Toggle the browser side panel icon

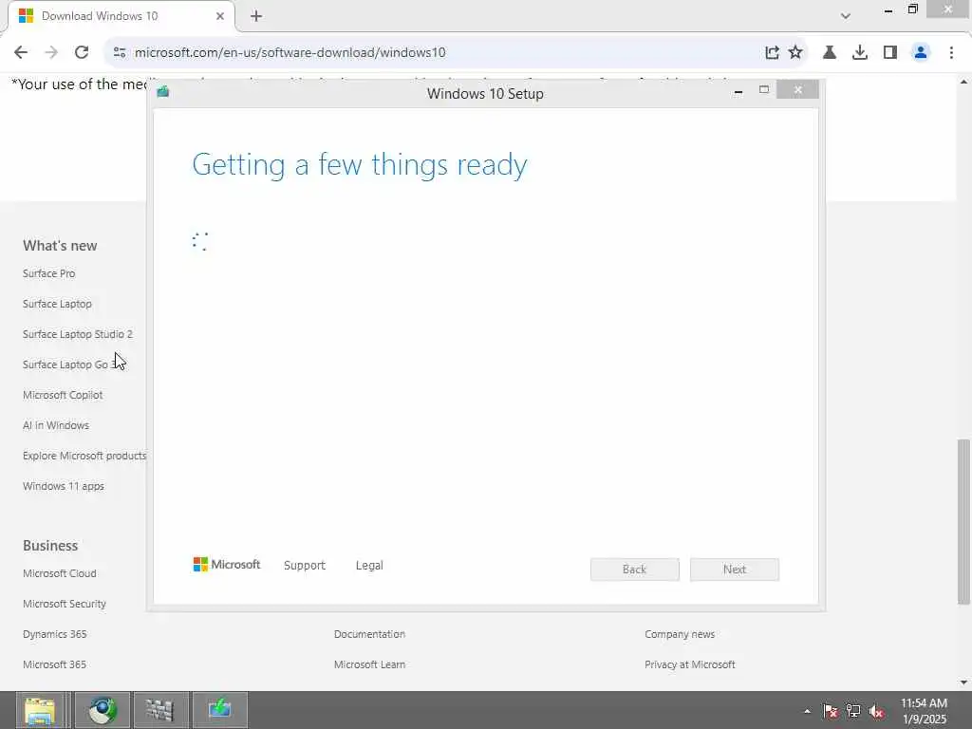pyautogui.click(x=890, y=53)
